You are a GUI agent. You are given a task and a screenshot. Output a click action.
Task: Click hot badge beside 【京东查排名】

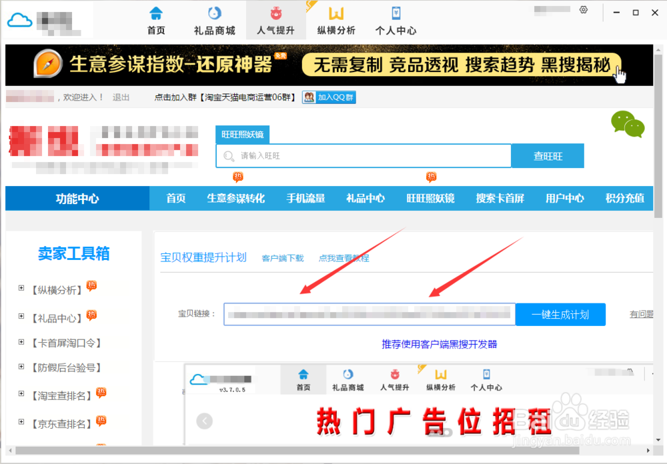101,421
